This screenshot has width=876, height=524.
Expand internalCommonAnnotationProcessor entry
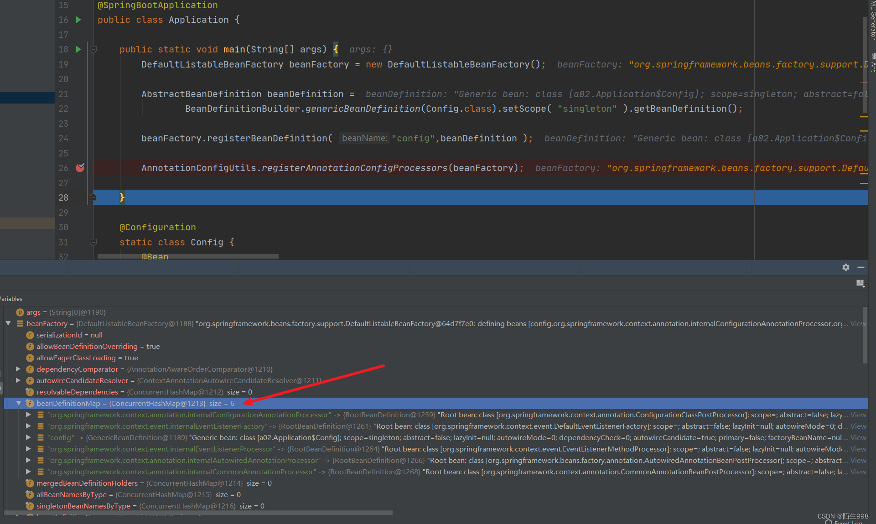point(28,472)
